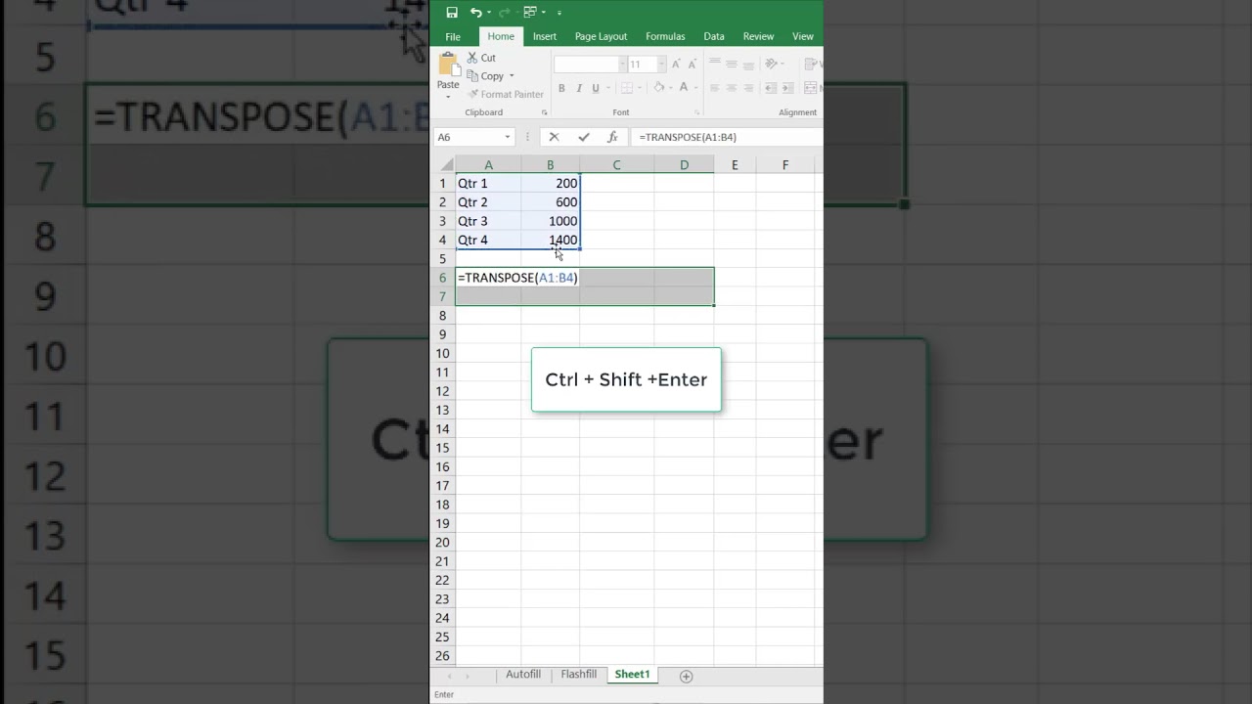Toggle underline formatting
This screenshot has width=1252, height=704.
(595, 88)
